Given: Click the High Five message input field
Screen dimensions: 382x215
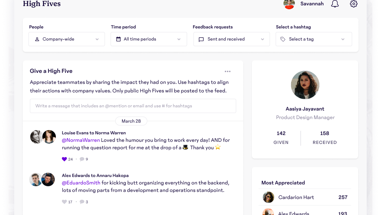Looking at the screenshot, I should tap(133, 106).
